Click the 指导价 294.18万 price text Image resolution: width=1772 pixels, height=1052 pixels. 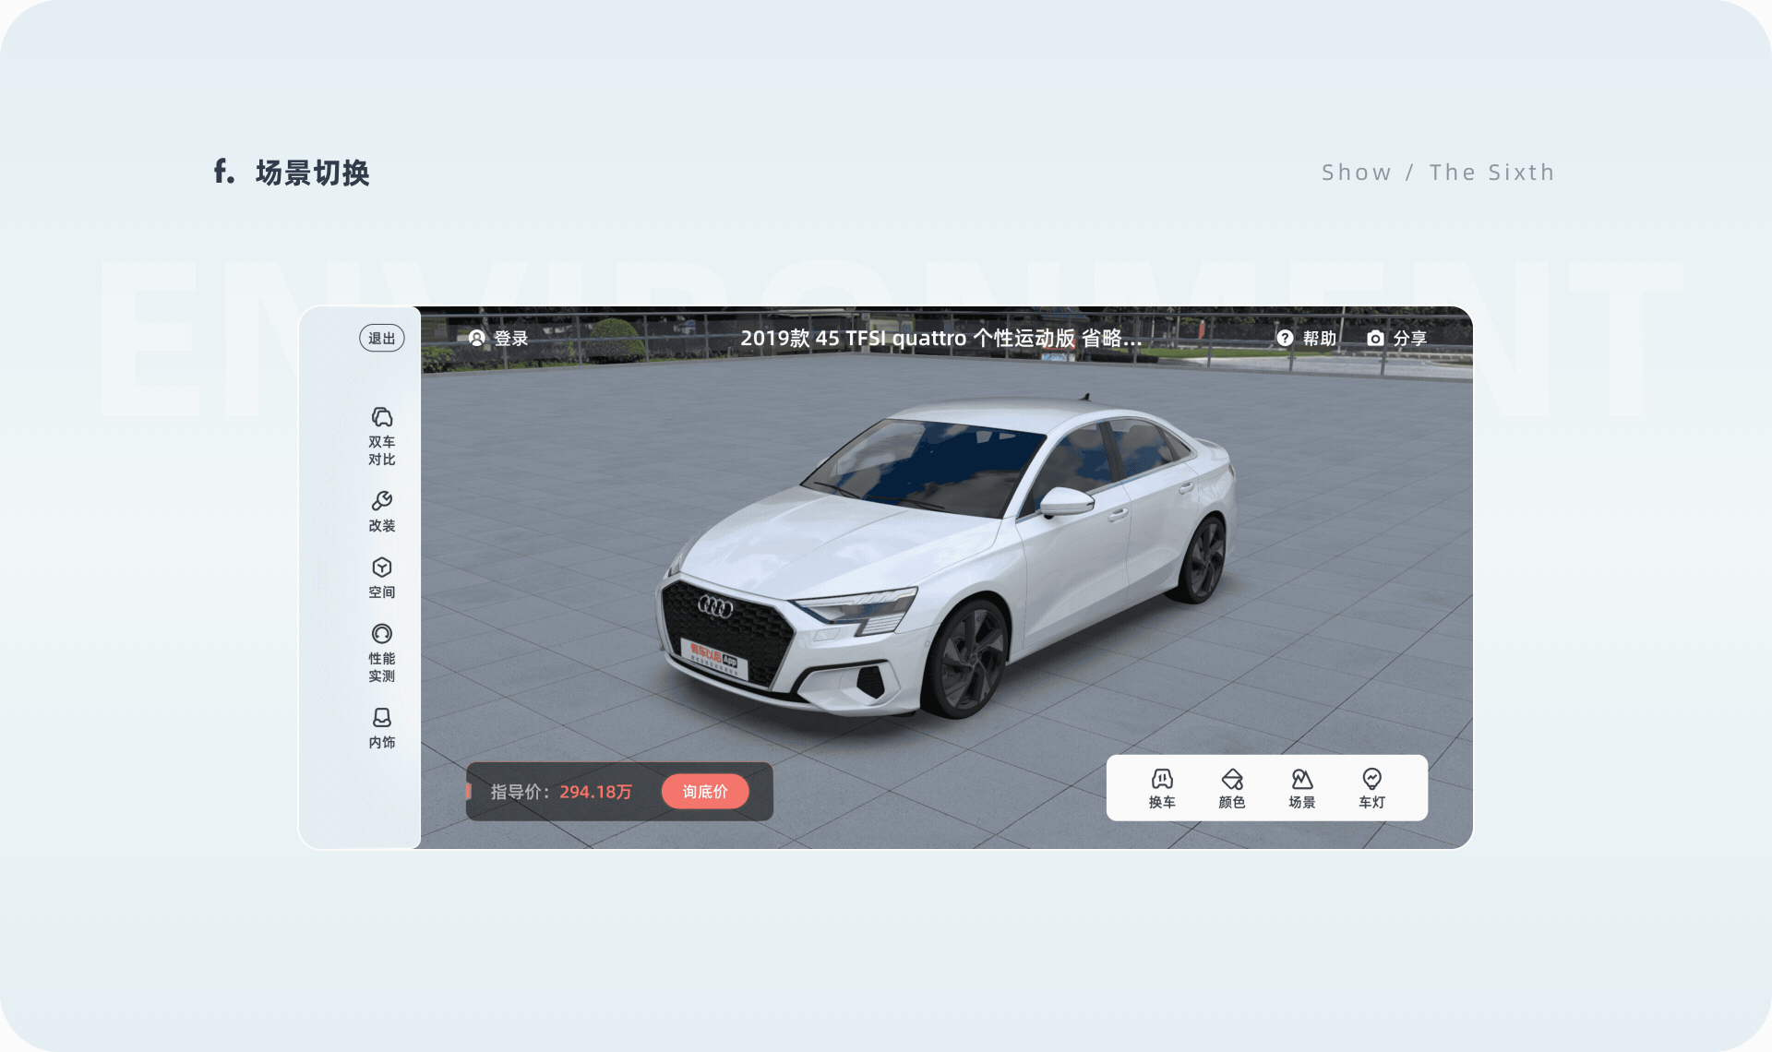coord(561,792)
